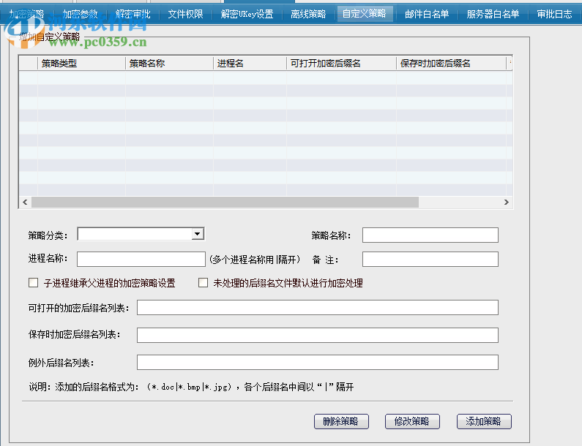
Task: Click into the 例外后缀名列表 field
Action: click(x=317, y=362)
